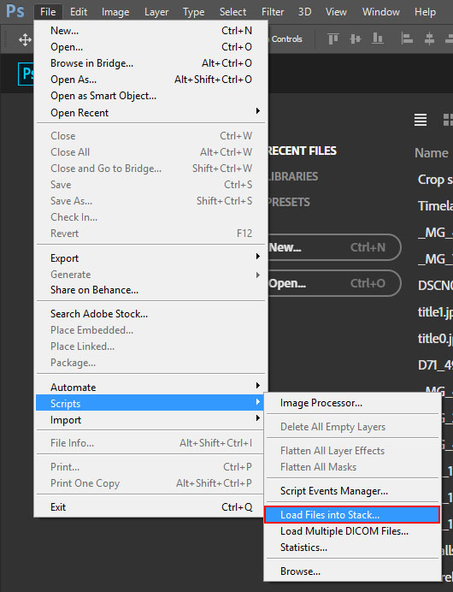Open the Edit menu
Viewport: 453px width, 592px height.
pyautogui.click(x=79, y=12)
